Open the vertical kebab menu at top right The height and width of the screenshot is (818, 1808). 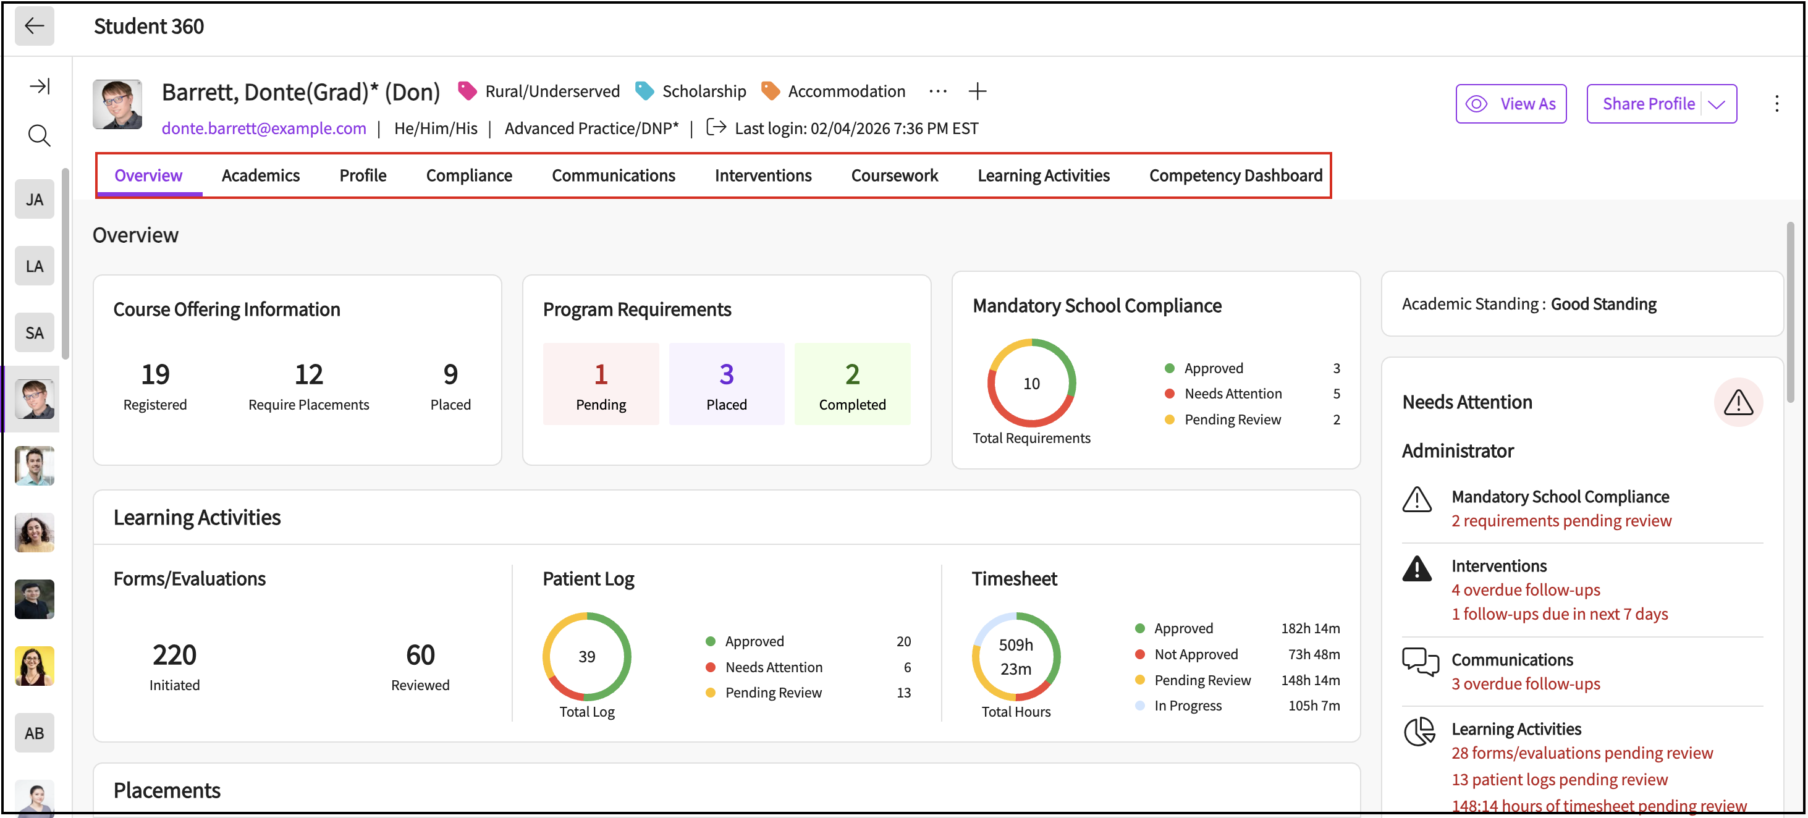pos(1776,104)
